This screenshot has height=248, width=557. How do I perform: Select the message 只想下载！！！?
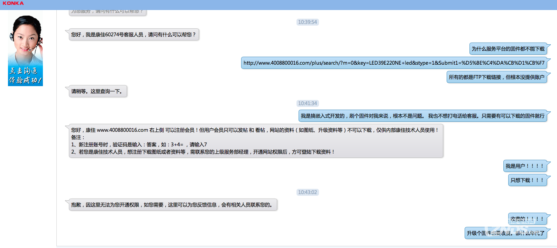coord(527,180)
